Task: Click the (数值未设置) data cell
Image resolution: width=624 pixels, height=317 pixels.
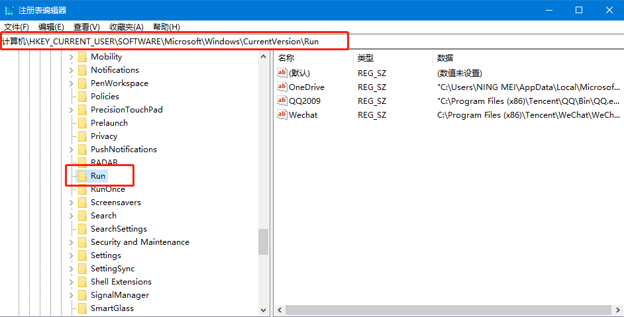Action: click(x=459, y=73)
